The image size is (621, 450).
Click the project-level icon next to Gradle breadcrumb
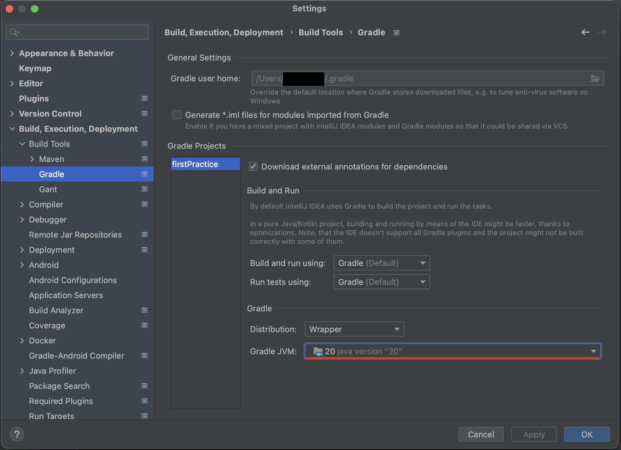click(x=396, y=33)
